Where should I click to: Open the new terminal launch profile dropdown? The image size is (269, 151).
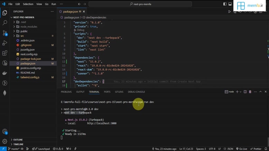[x=240, y=92]
